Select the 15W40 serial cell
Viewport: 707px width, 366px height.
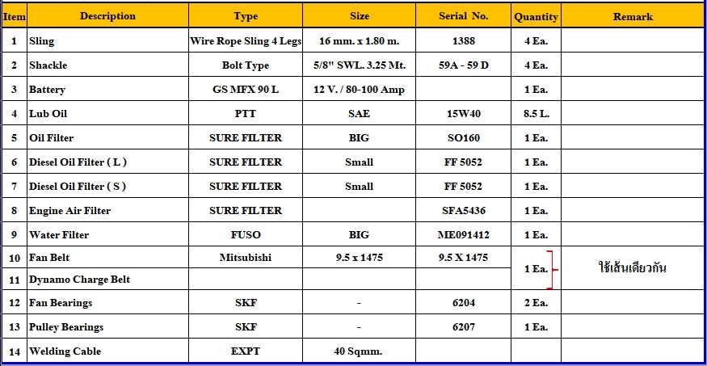coord(463,114)
